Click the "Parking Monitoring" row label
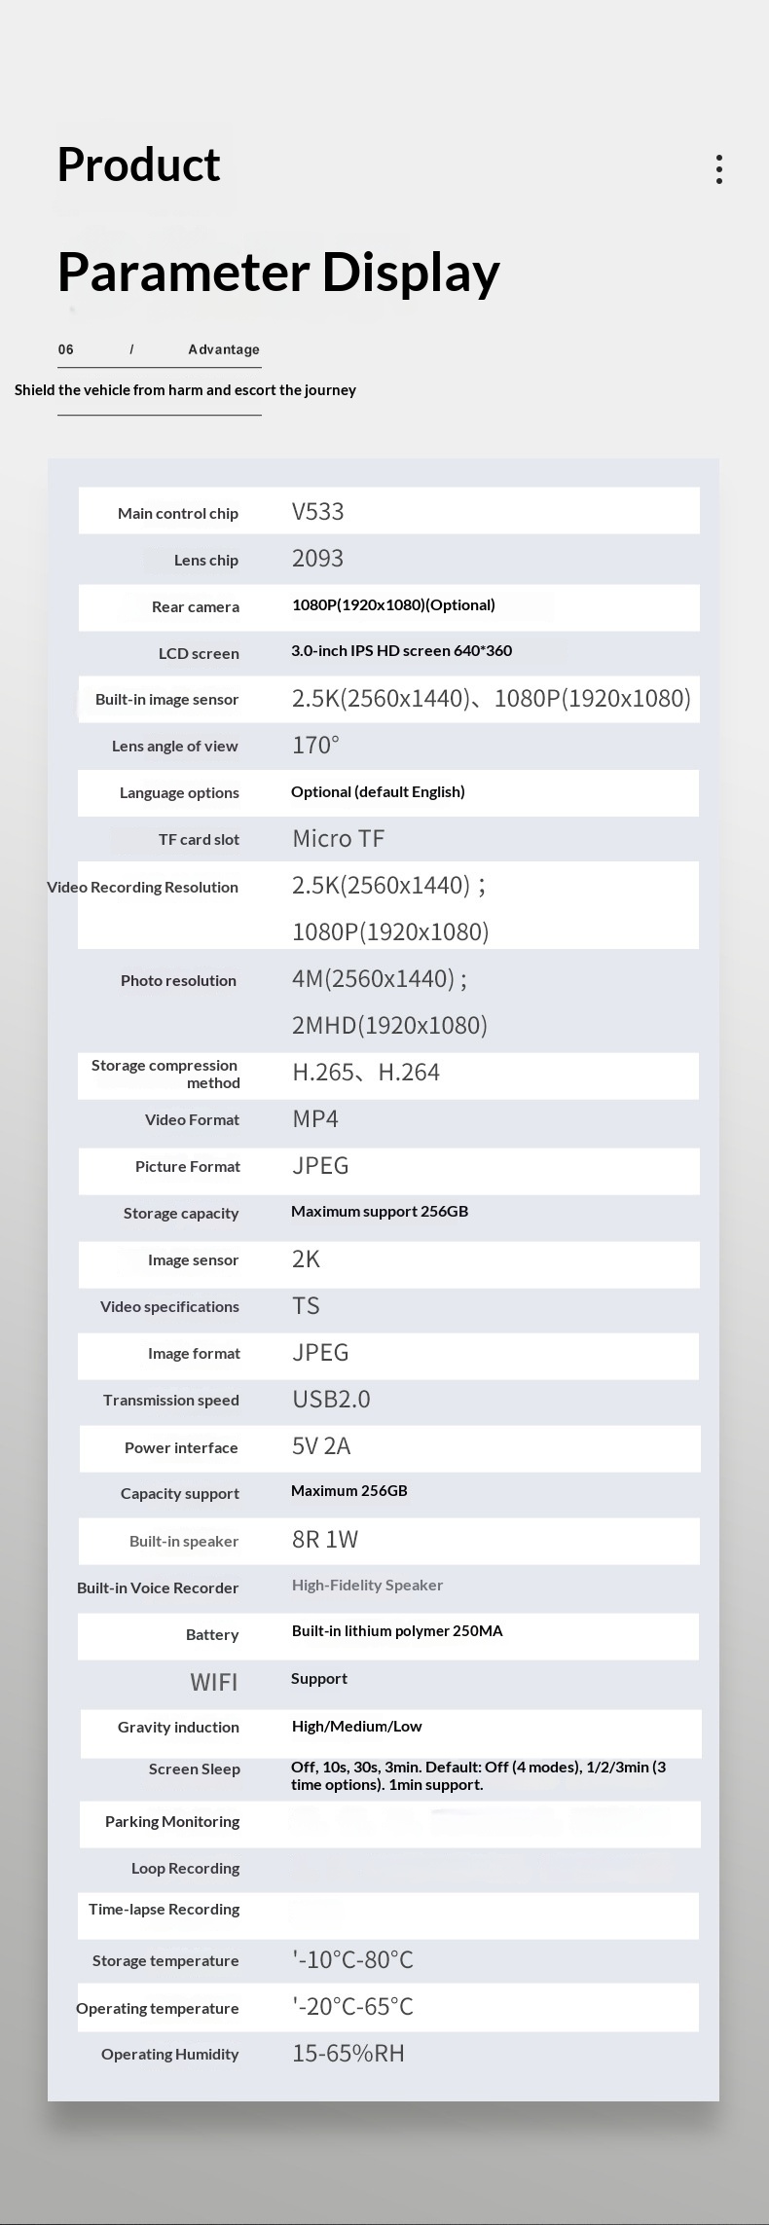 [x=172, y=1821]
